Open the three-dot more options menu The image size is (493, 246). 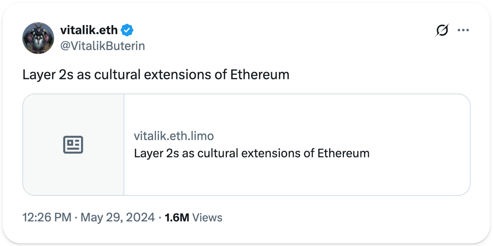click(463, 30)
